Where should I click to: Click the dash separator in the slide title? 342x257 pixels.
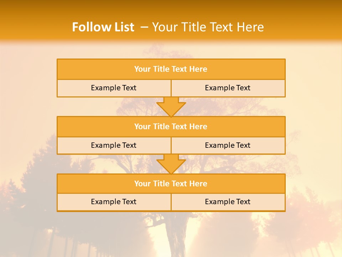point(144,27)
